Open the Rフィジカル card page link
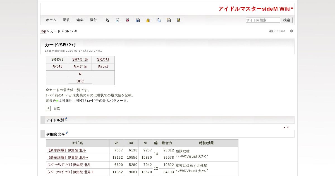 click(x=80, y=67)
